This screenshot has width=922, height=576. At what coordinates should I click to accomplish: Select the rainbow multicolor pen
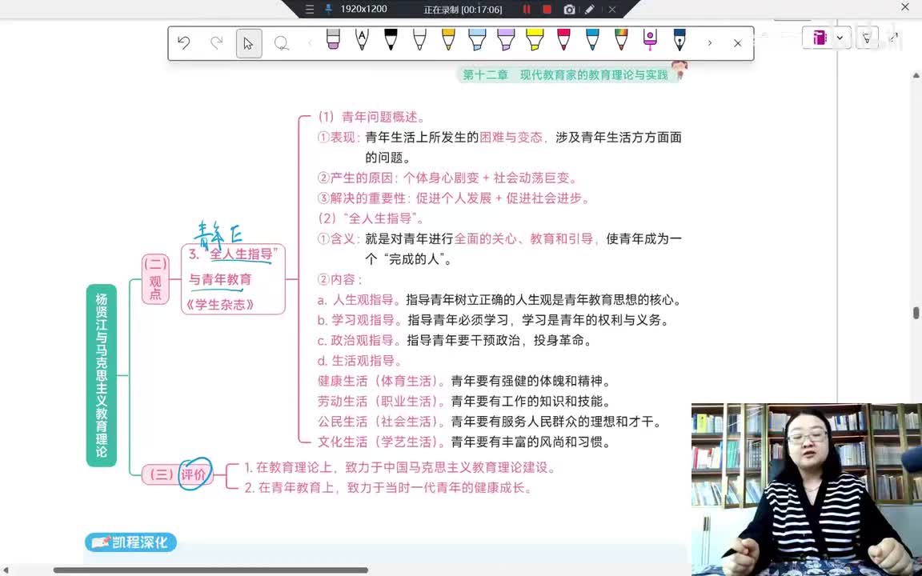pos(621,39)
